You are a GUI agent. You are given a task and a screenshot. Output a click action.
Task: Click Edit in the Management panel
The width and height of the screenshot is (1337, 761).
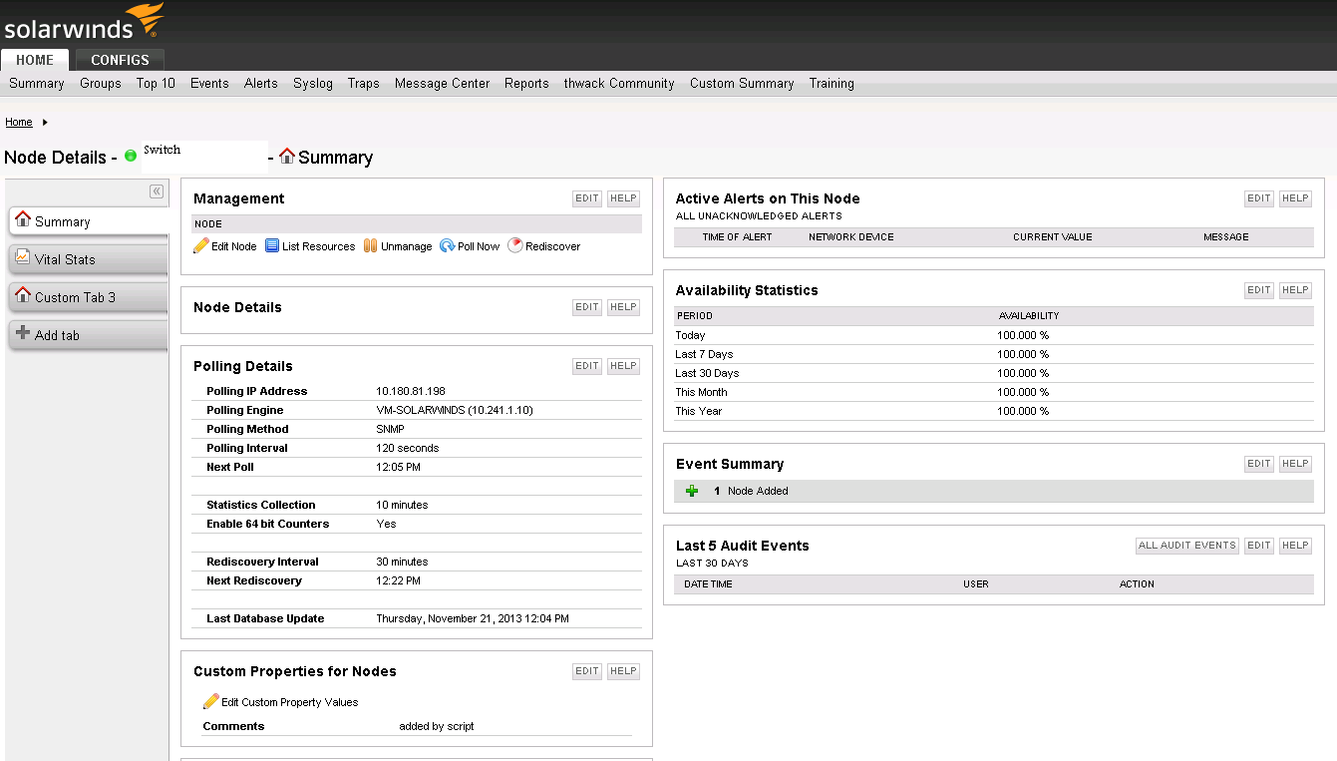(587, 198)
